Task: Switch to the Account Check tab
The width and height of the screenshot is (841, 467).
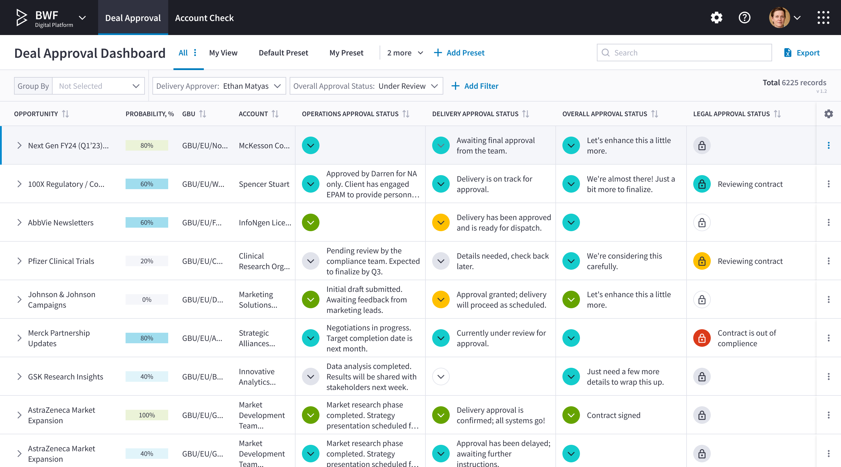Action: pyautogui.click(x=204, y=18)
